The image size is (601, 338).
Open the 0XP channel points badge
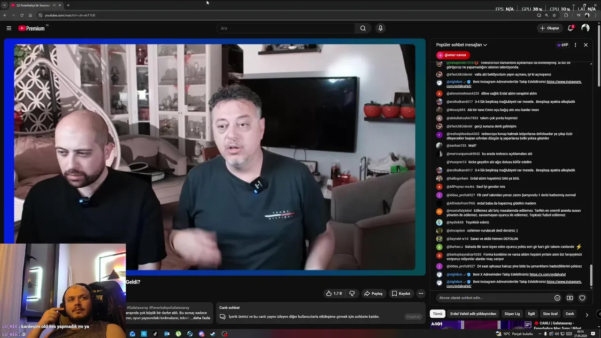click(562, 45)
